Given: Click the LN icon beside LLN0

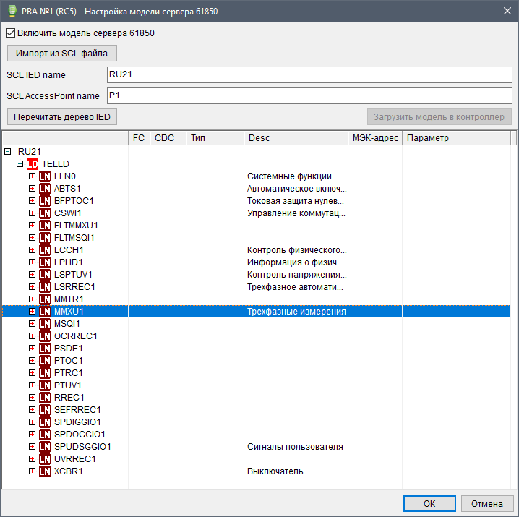Looking at the screenshot, I should point(45,176).
